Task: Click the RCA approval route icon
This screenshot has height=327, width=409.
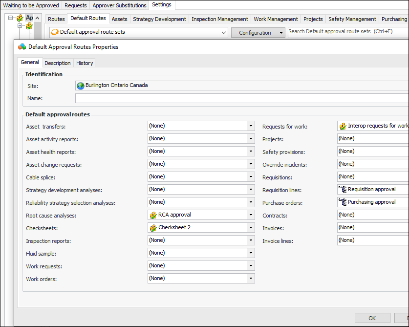Action: pos(153,215)
